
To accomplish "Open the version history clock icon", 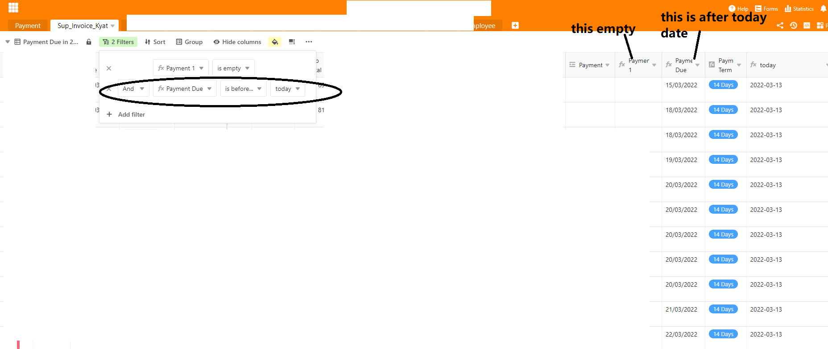I will [793, 25].
